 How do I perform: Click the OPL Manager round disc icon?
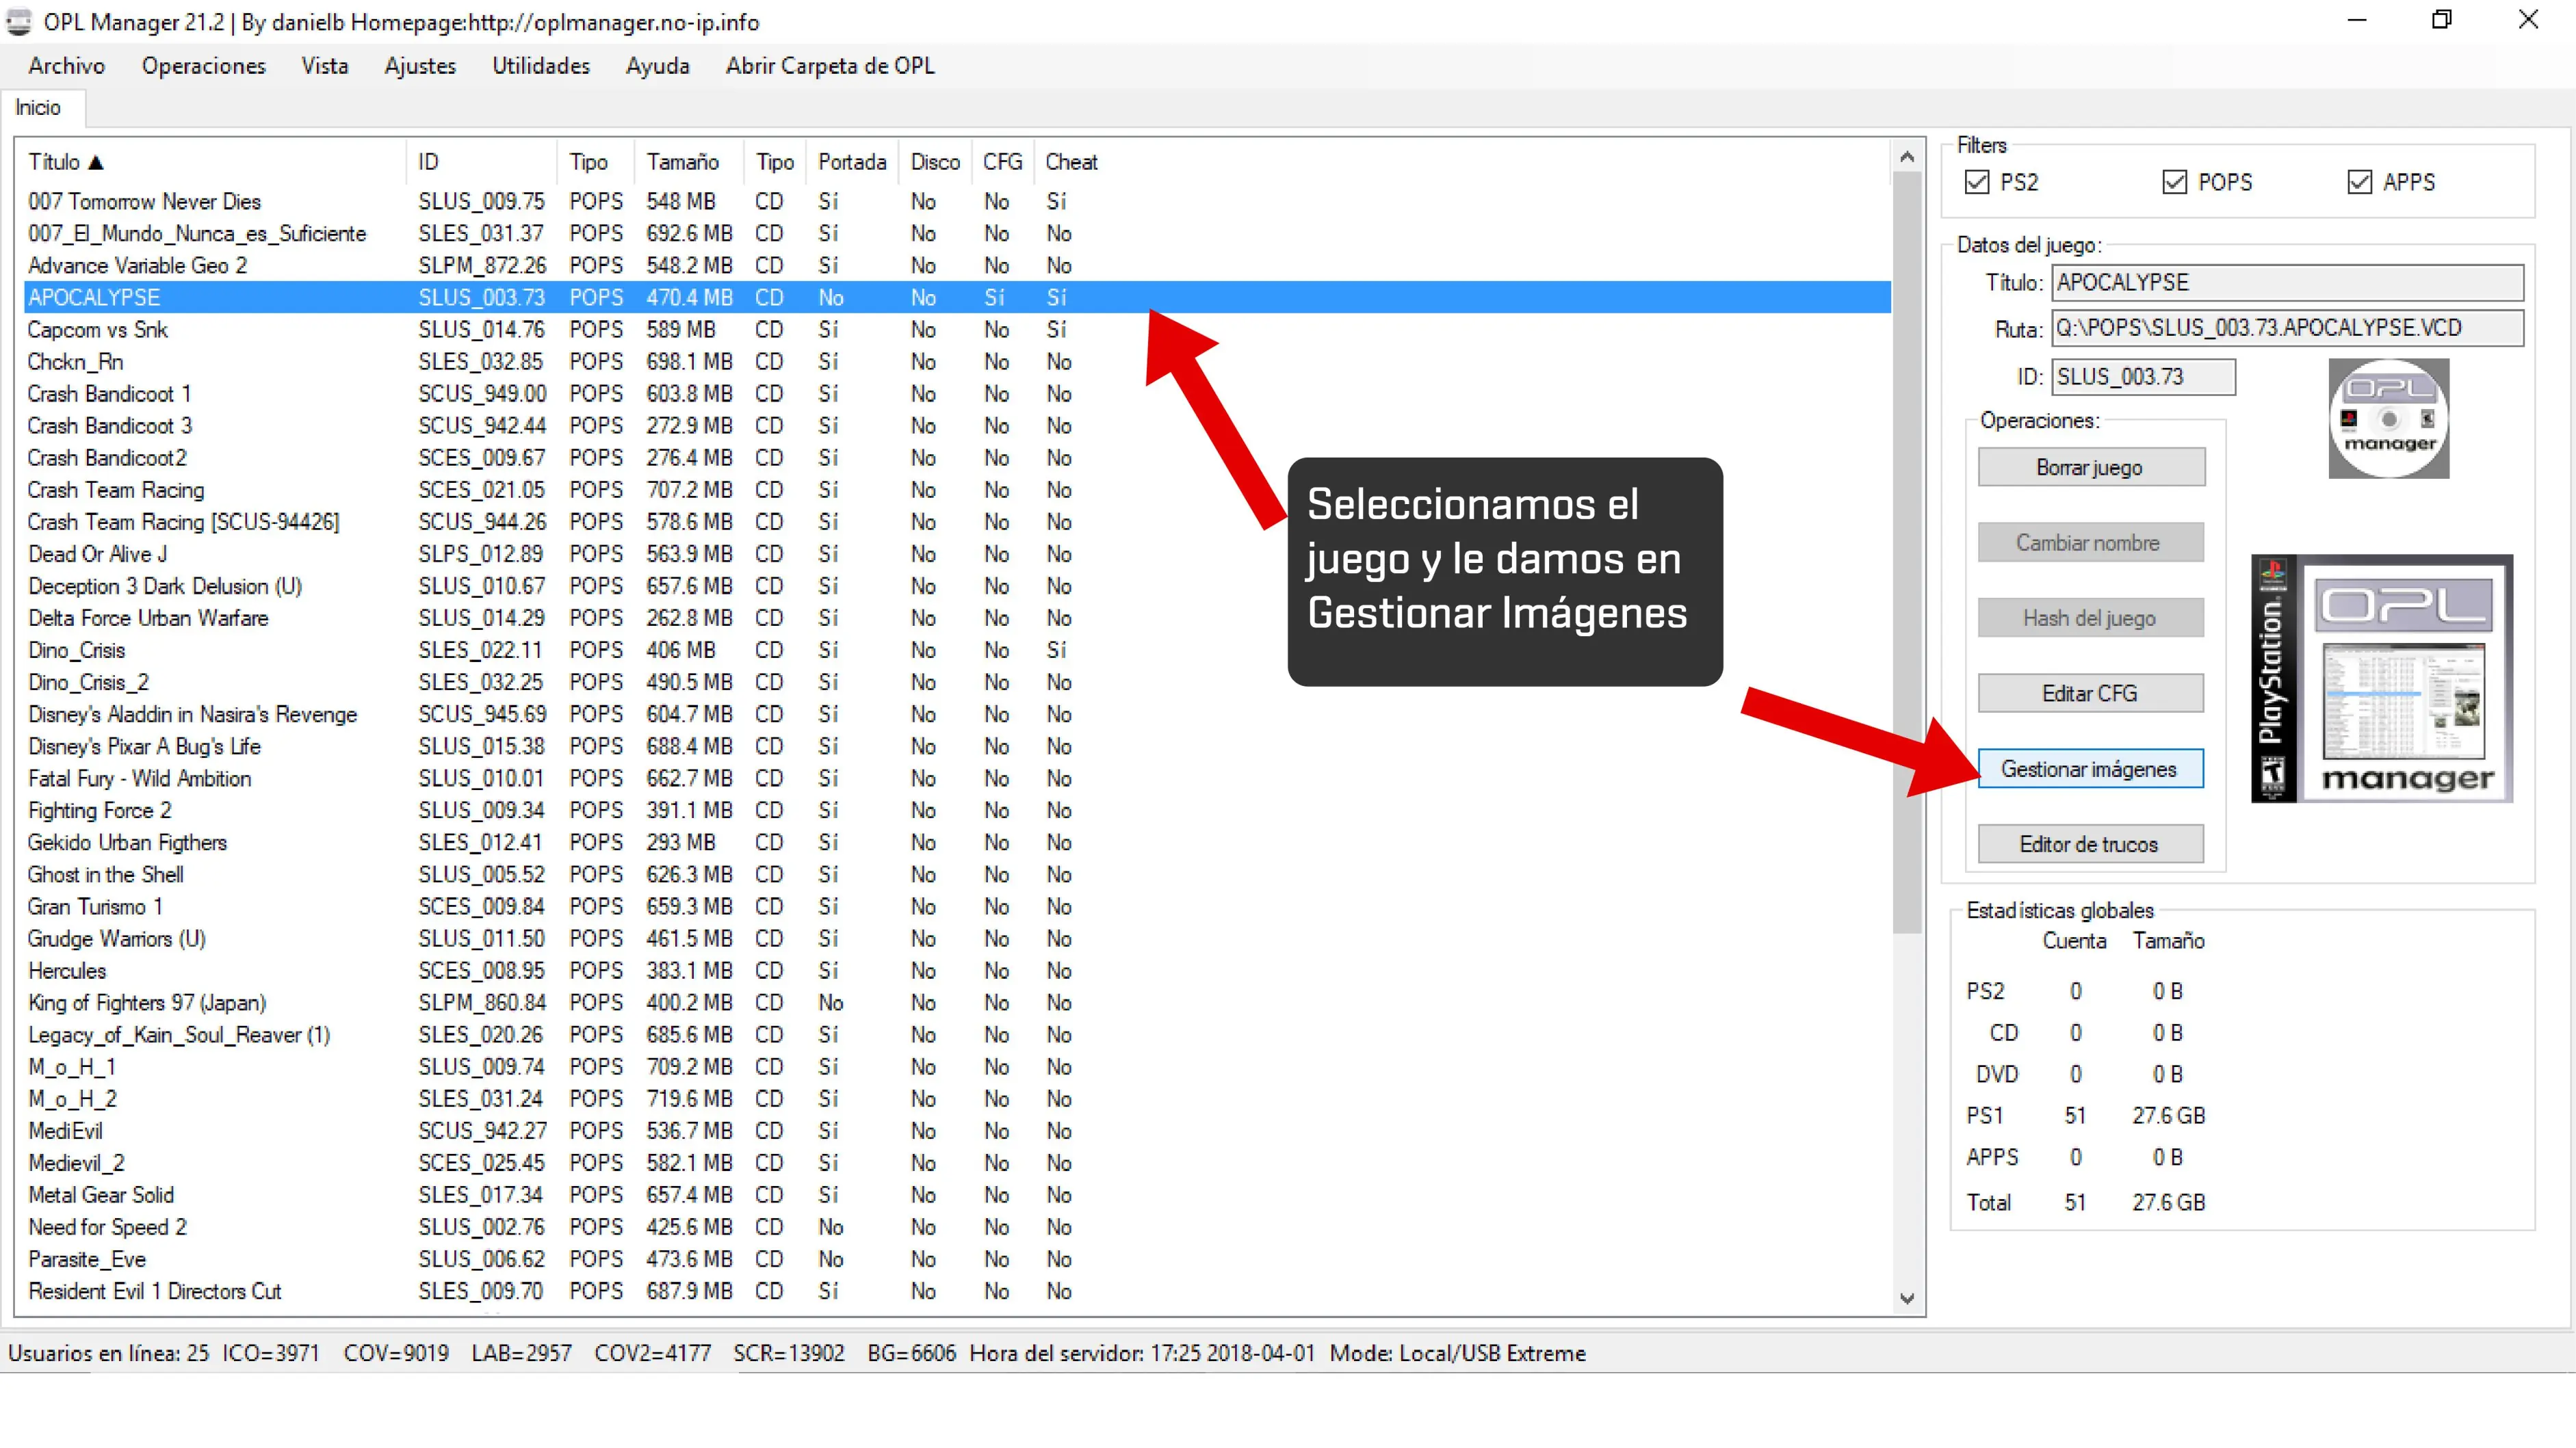click(2388, 418)
